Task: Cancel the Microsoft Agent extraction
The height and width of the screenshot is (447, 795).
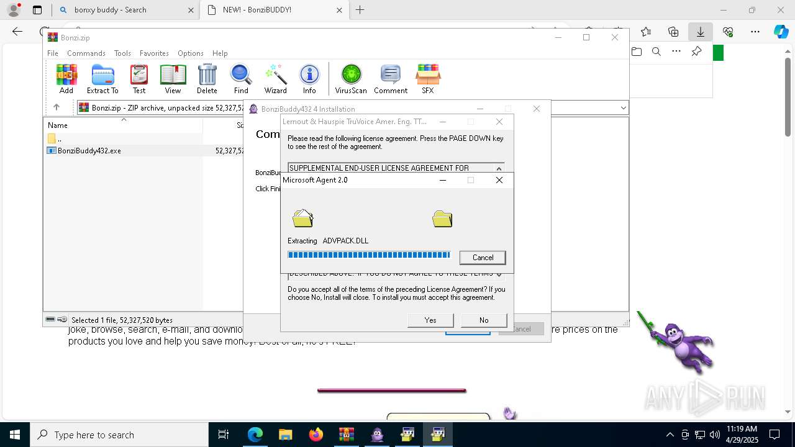Action: tap(483, 258)
